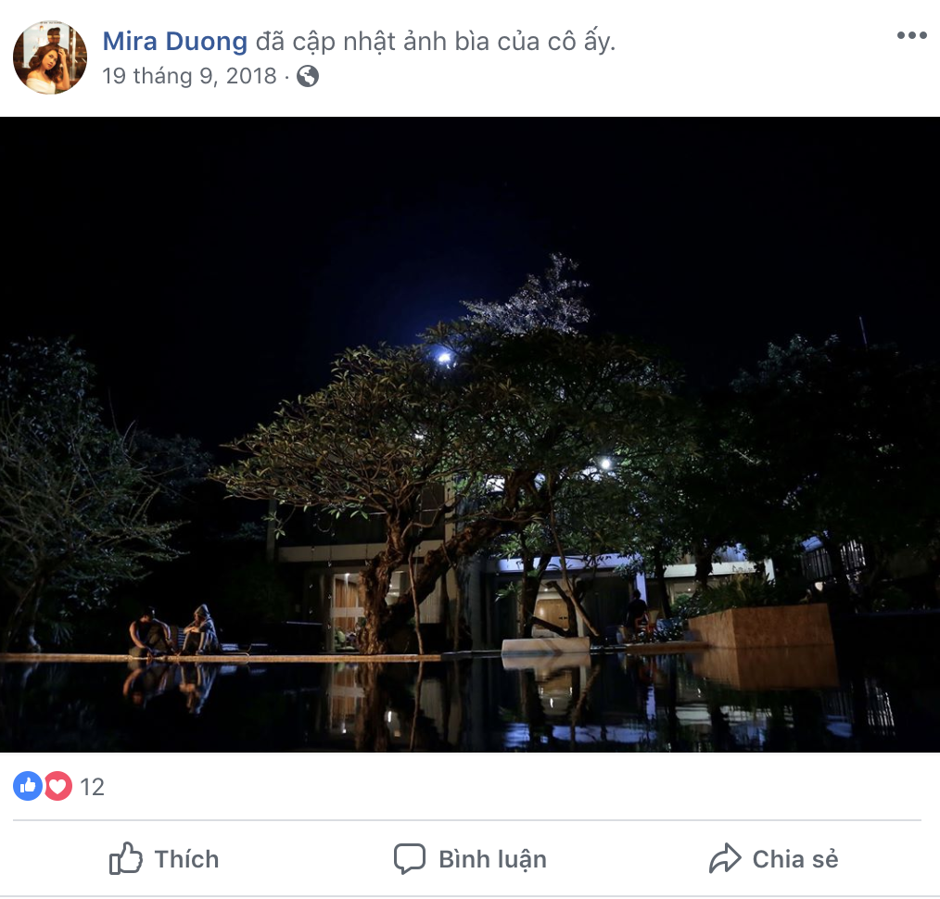Tap the speech bubble comment icon

pos(410,859)
